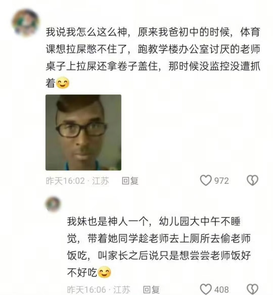
Task: Dislike the first comment using broken heart
Action: pyautogui.click(x=253, y=181)
